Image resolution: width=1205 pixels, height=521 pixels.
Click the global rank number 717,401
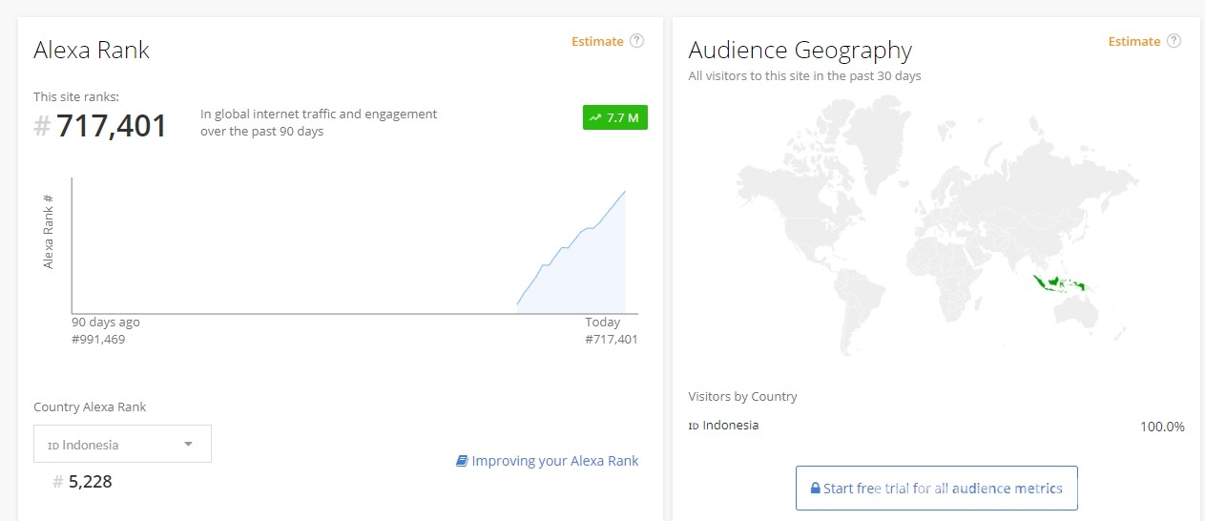pyautogui.click(x=112, y=125)
